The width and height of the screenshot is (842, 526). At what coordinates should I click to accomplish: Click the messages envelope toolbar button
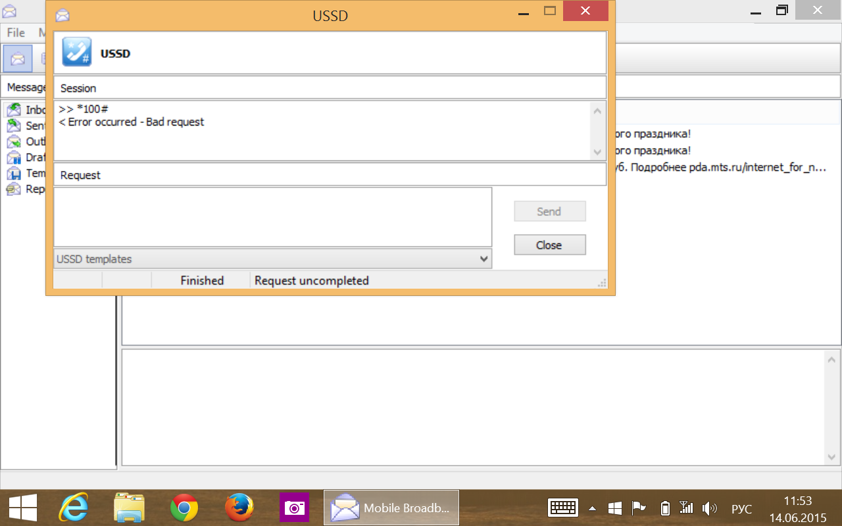click(x=18, y=59)
